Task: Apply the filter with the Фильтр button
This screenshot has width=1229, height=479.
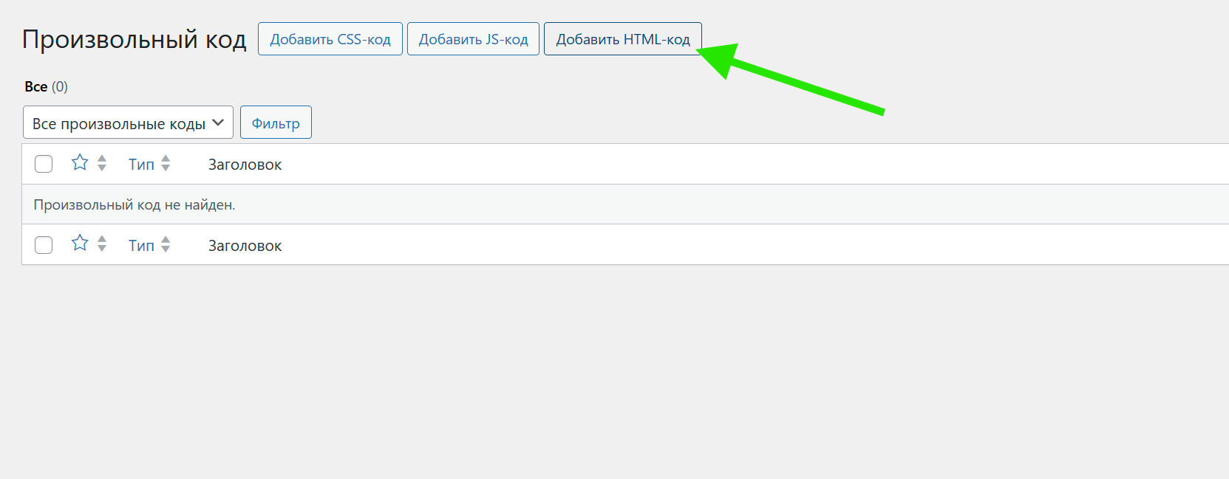Action: coord(276,122)
